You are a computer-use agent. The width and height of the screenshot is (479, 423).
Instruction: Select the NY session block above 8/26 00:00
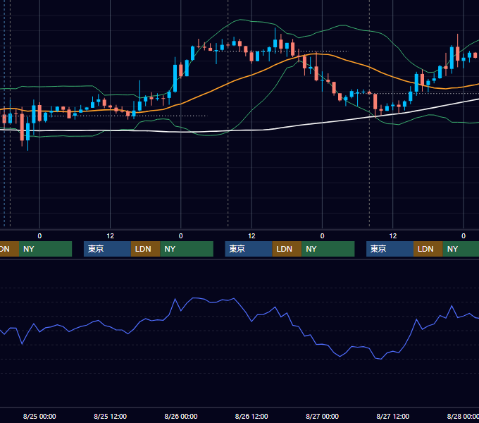(x=187, y=249)
